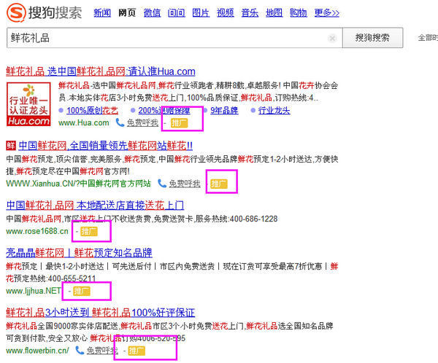Click the 搜狗搜索 search button
The width and height of the screenshot is (438, 363).
click(x=372, y=38)
